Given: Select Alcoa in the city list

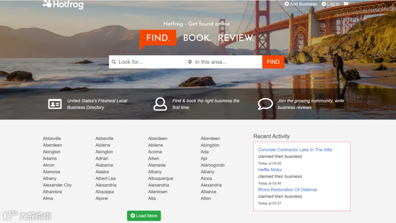Looking at the screenshot, I should click(x=206, y=178).
